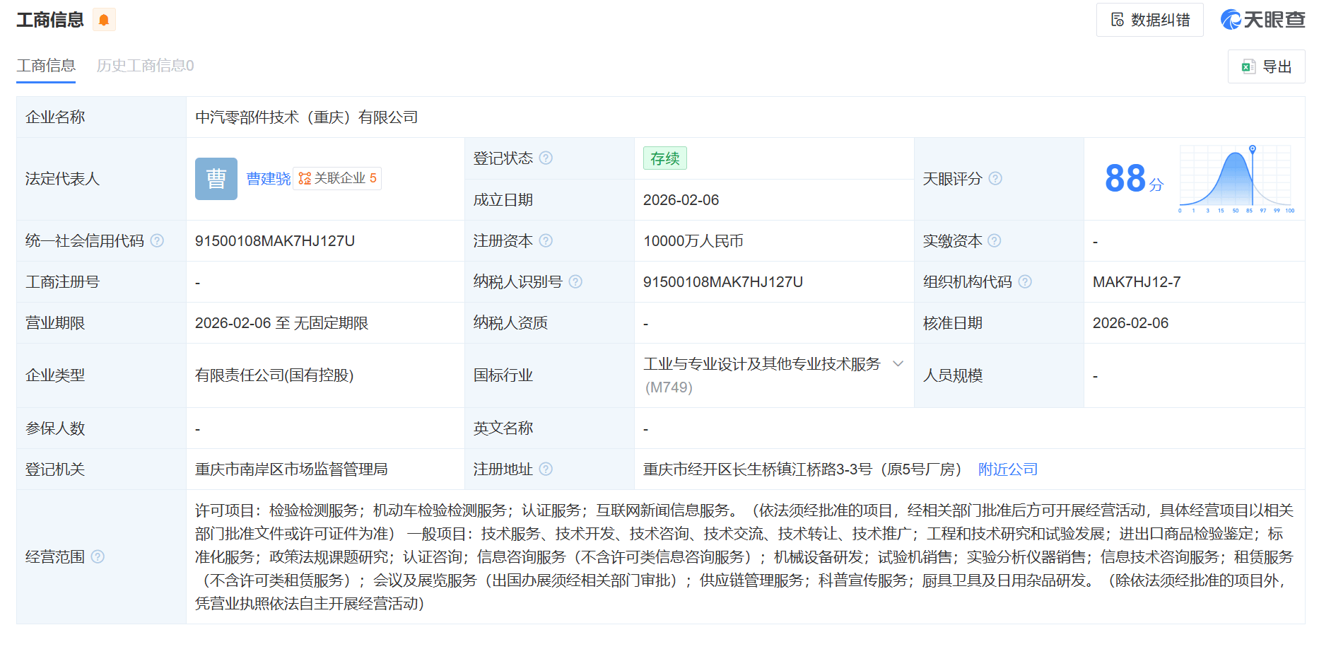Switch to 历史工商信息 tab
This screenshot has height=666, width=1319.
[145, 66]
